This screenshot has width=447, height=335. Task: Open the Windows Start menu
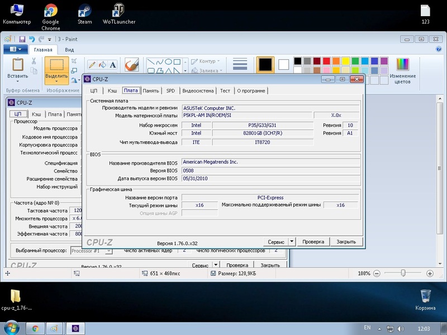11,328
